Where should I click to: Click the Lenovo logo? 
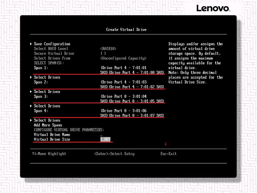coord(213,8)
